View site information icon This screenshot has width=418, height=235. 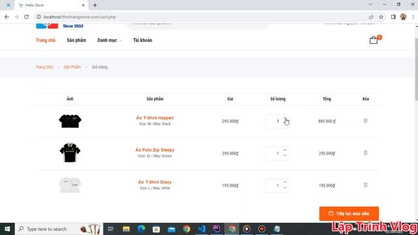(39, 17)
